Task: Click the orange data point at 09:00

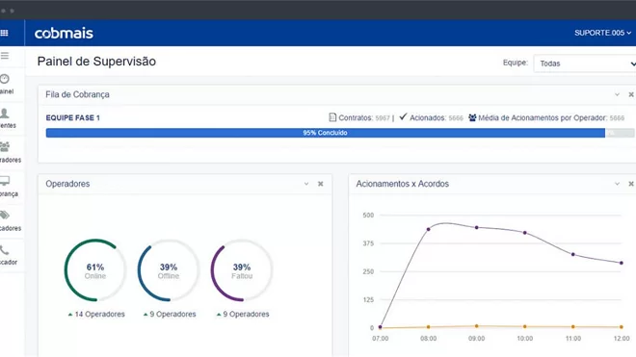Action: [477, 326]
